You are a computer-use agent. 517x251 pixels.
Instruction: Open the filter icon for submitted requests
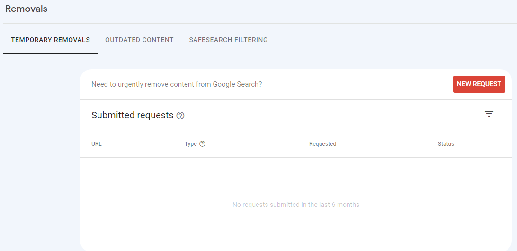pos(489,114)
